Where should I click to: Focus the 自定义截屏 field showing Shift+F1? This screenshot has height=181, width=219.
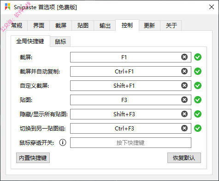click(130, 85)
